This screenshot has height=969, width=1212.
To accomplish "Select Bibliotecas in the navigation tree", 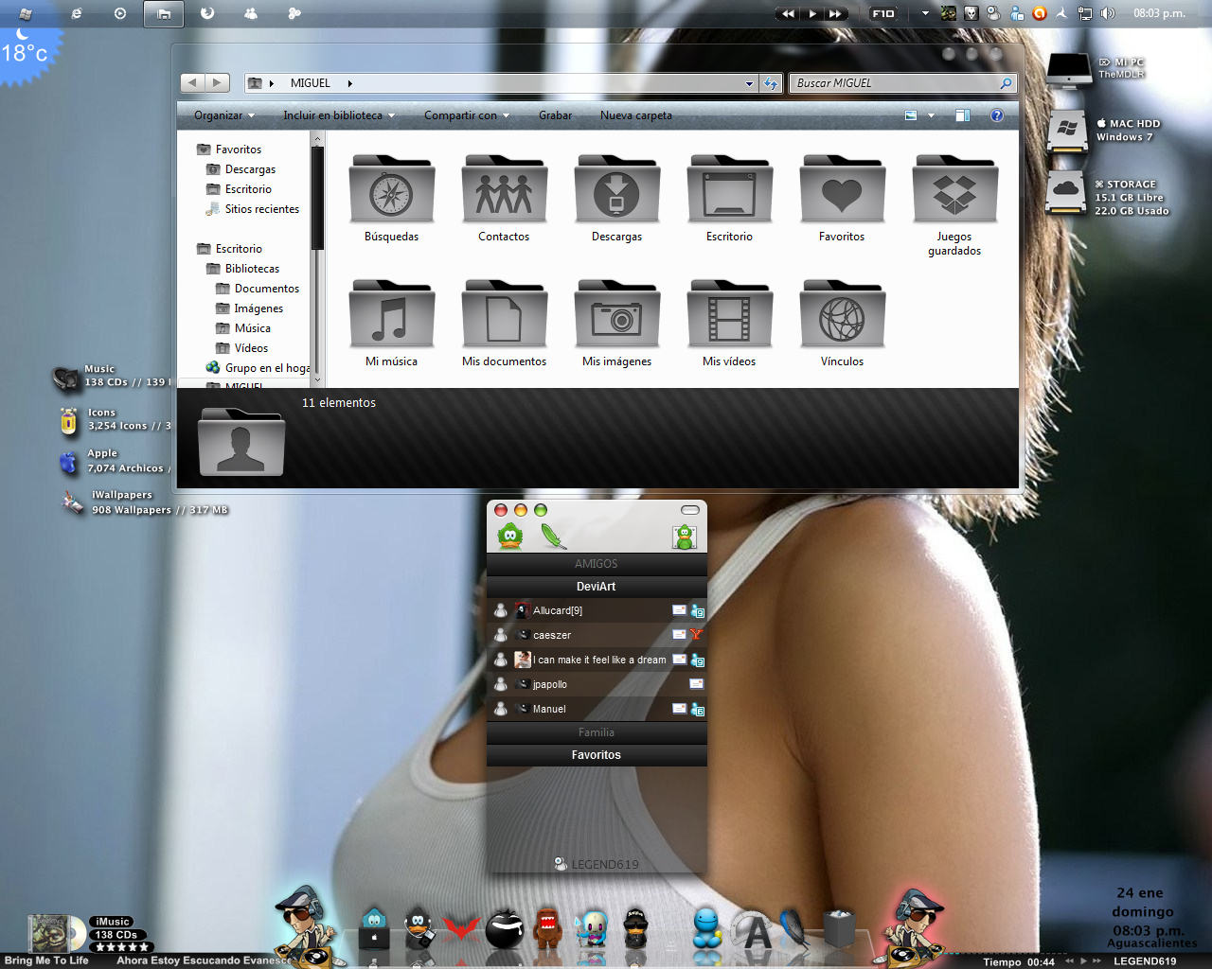I will (x=252, y=269).
